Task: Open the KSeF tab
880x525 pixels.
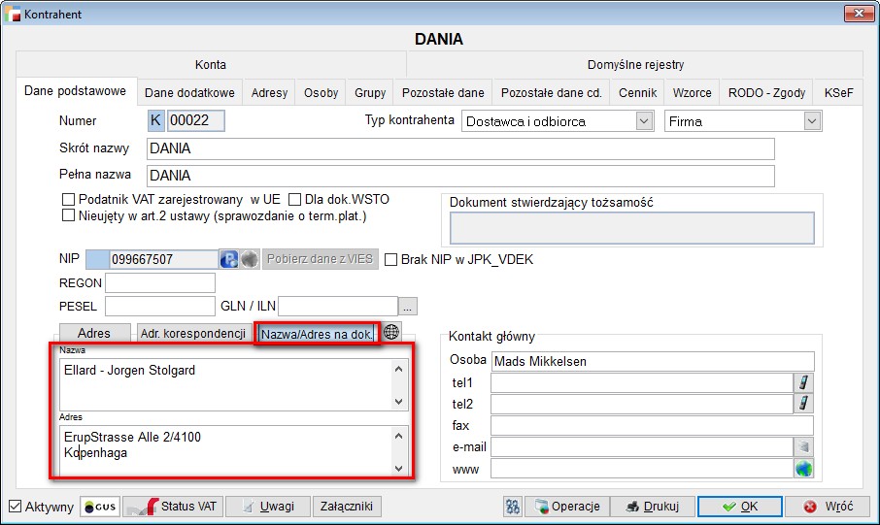Action: coord(838,93)
